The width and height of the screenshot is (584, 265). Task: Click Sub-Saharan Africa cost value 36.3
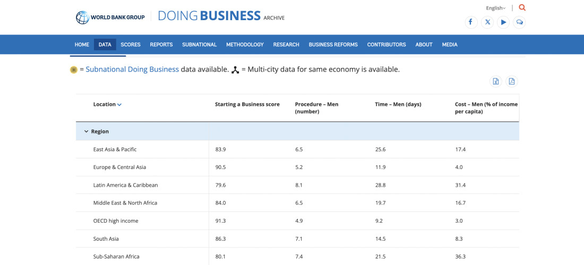[x=460, y=257]
